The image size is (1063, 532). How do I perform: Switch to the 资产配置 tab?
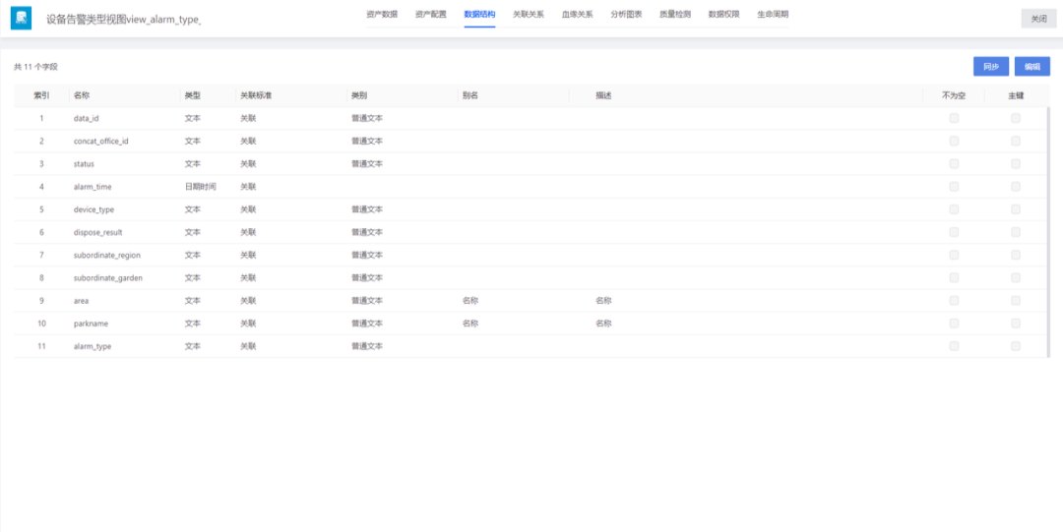[430, 14]
